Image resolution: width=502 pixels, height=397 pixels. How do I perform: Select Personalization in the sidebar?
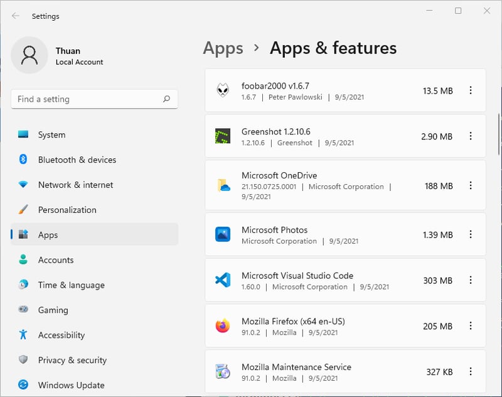point(67,210)
